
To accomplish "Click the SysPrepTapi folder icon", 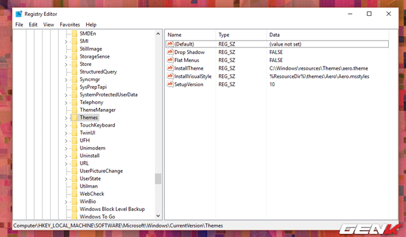I will click(74, 87).
